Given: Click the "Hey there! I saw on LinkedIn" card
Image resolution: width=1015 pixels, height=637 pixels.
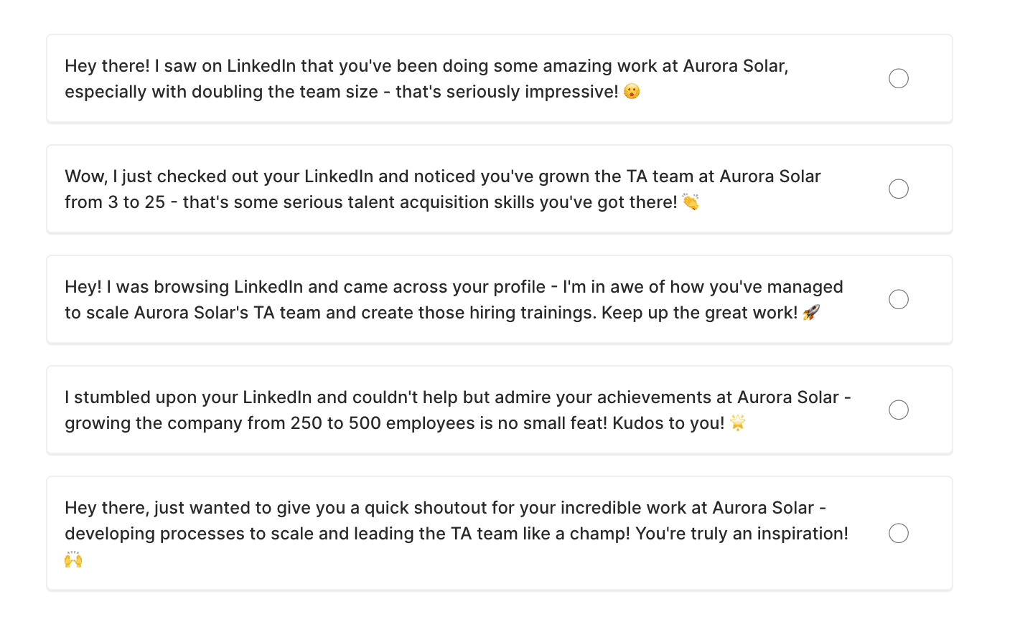Looking at the screenshot, I should 500,79.
